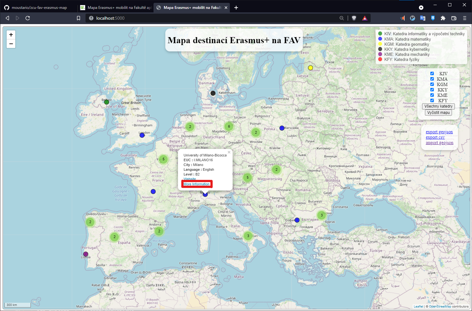
Task: Reload the current page
Action: (28, 18)
